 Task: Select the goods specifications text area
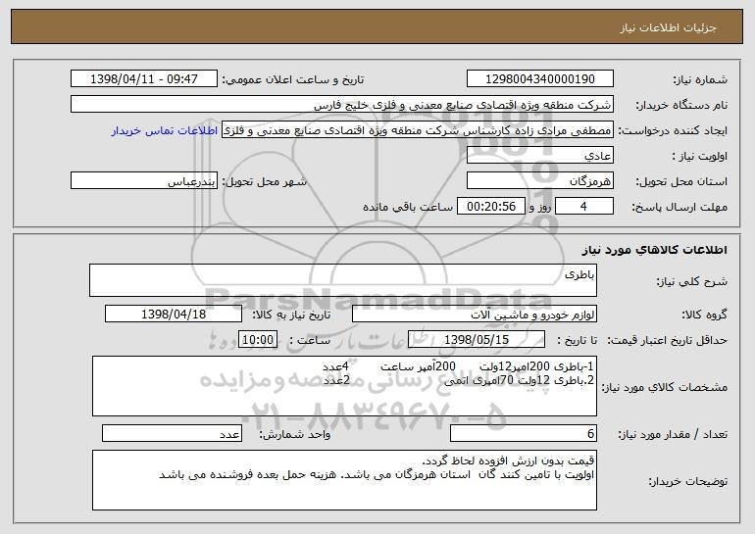pos(344,386)
